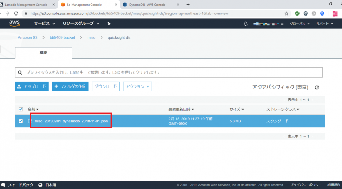The width and height of the screenshot is (342, 189).
Task: Click the アップロード button
Action: coord(32,86)
